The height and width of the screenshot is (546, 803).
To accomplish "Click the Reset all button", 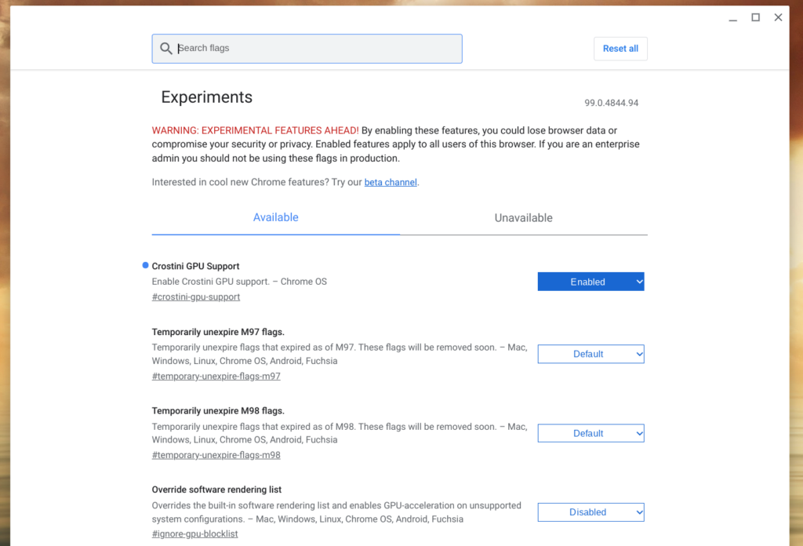I will coord(620,49).
